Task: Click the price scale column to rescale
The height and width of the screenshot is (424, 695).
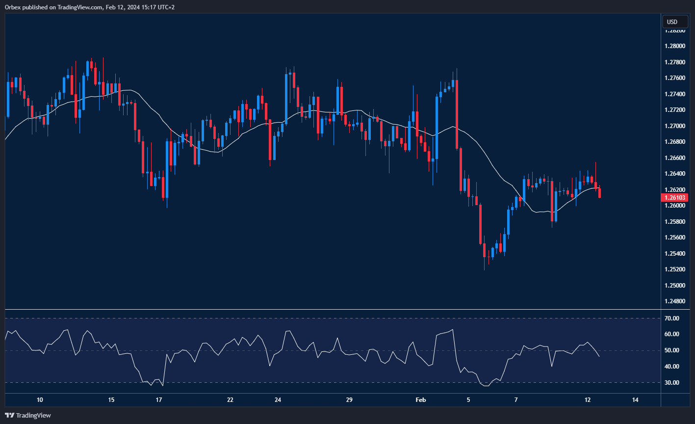Action: point(676,147)
